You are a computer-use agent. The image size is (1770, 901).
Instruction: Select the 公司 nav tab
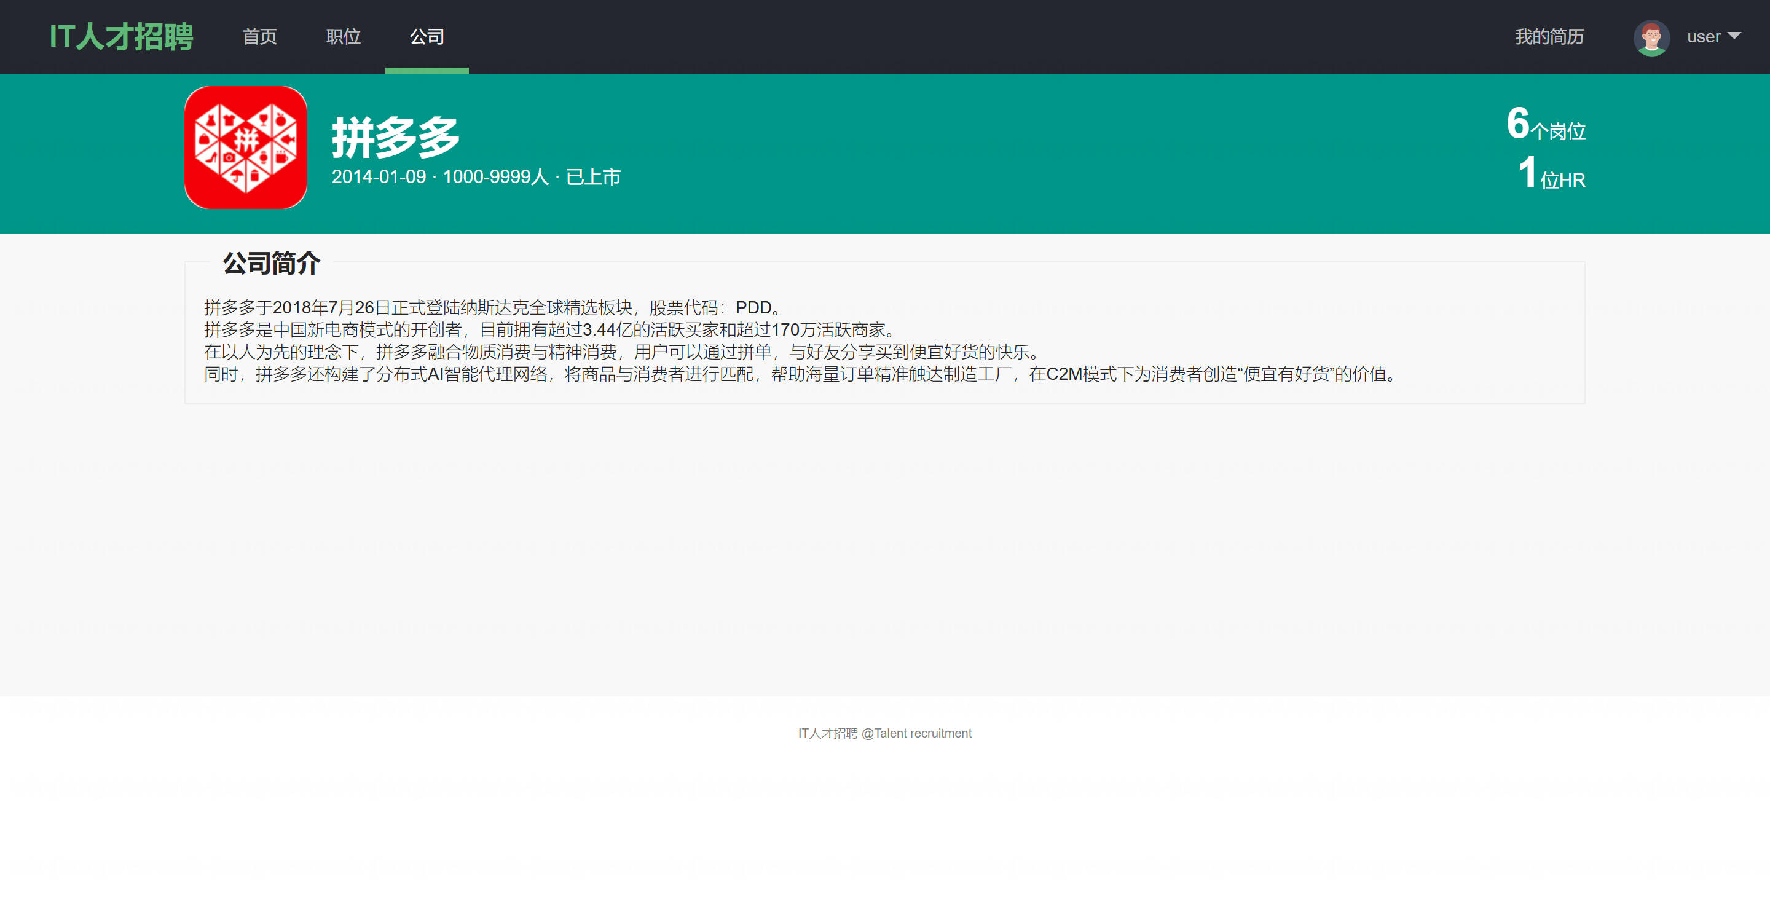point(427,37)
